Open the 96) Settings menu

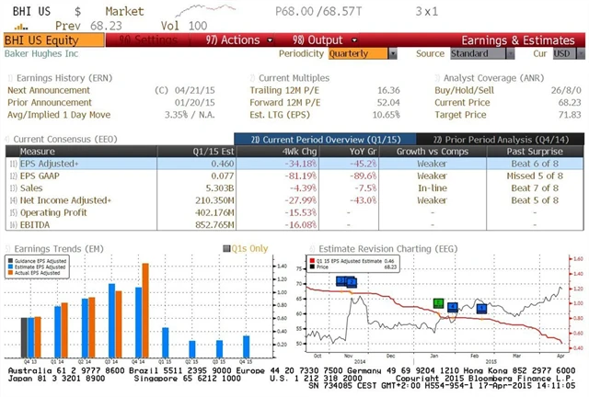coord(141,40)
